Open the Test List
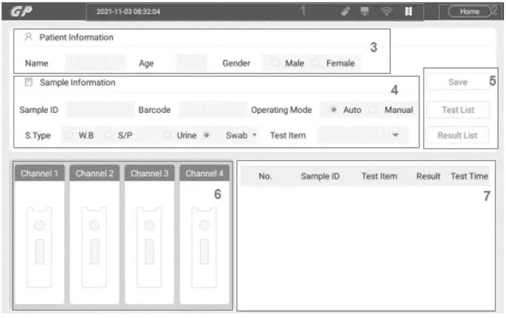Viewport: 506px width, 318px height. coord(458,110)
